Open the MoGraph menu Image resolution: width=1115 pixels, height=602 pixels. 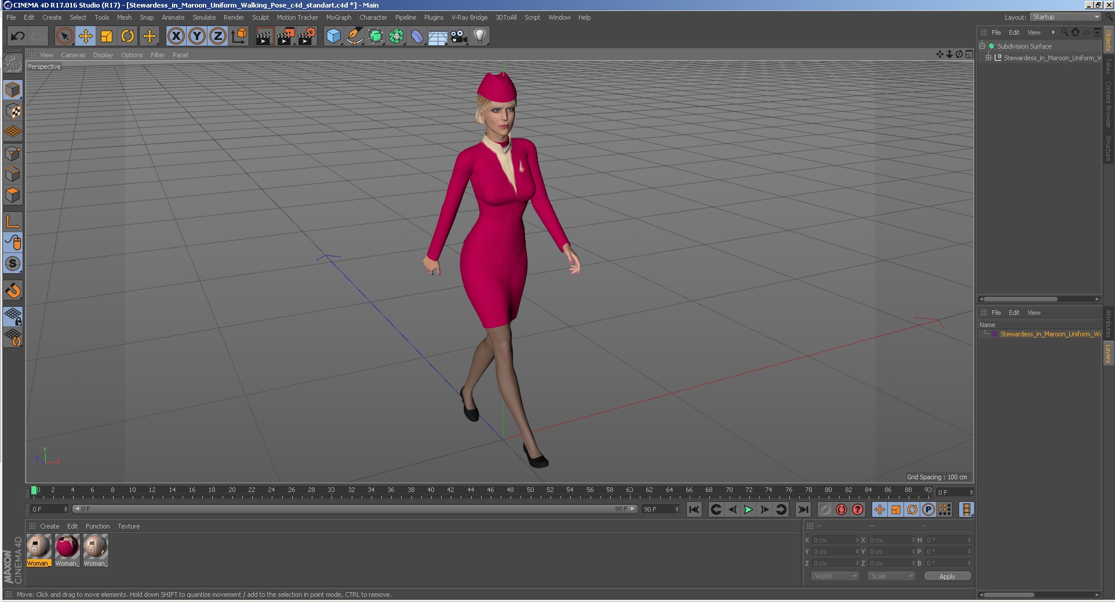pyautogui.click(x=338, y=17)
